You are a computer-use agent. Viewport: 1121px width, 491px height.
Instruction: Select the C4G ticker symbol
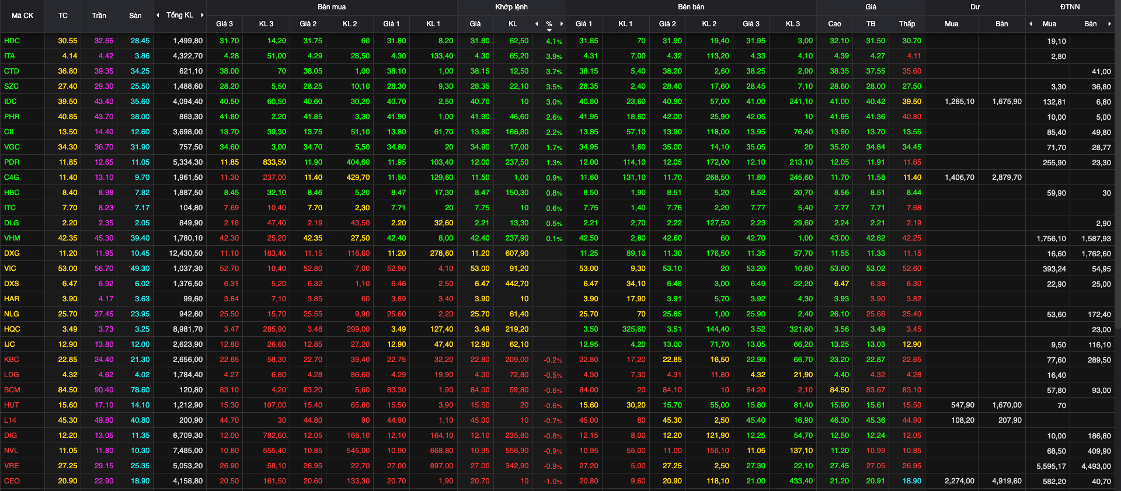coord(12,177)
